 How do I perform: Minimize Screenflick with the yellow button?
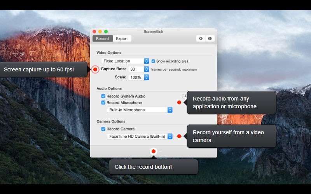[x=100, y=31]
